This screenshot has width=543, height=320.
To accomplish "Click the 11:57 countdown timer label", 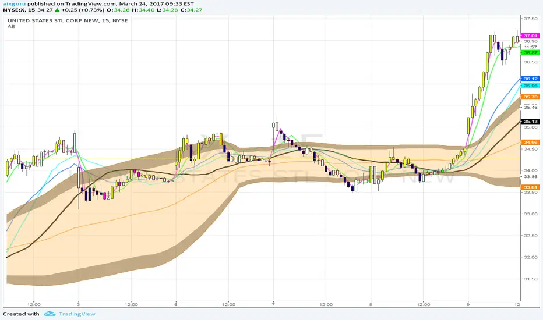I will (x=531, y=47).
